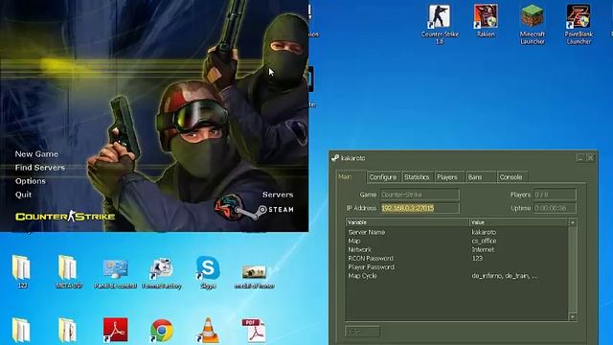
Task: Click the highlighted IP Address field
Action: click(x=420, y=208)
